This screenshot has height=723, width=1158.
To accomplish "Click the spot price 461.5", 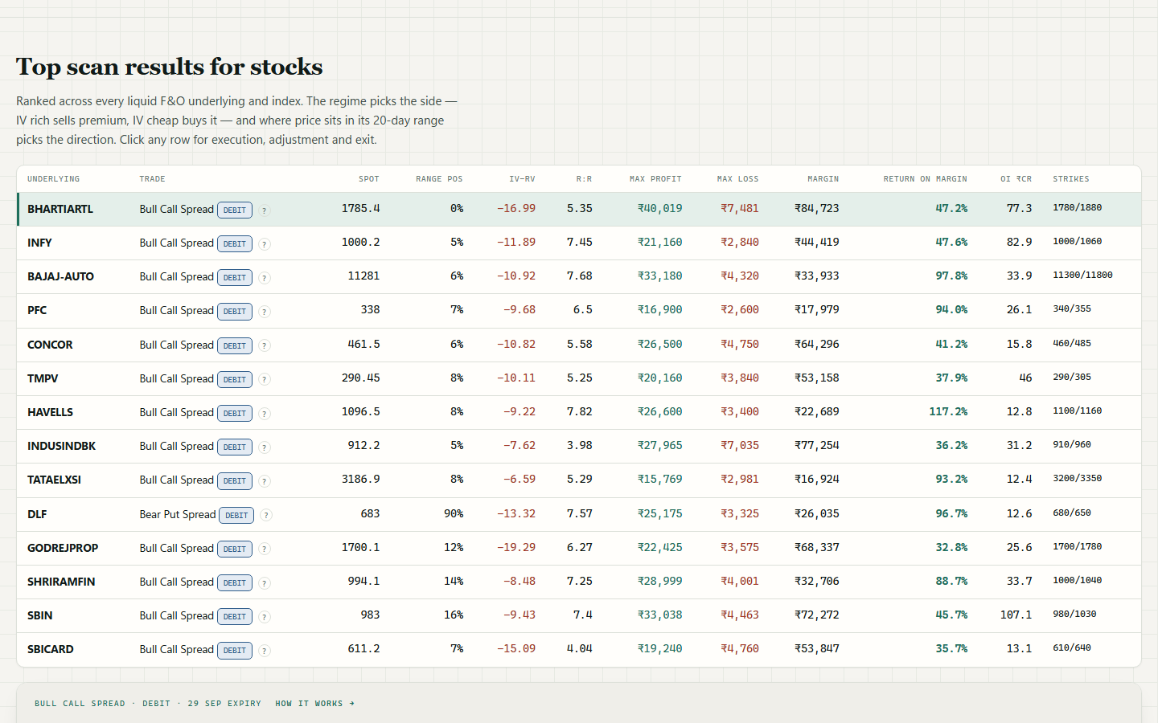I will [x=363, y=345].
